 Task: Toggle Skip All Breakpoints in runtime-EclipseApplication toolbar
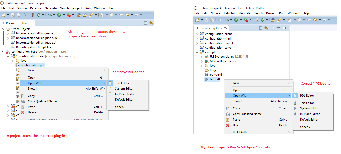[x=219, y=20]
